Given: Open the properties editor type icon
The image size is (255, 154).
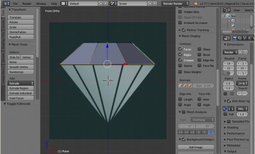Looking at the screenshot, I should tap(227, 38).
